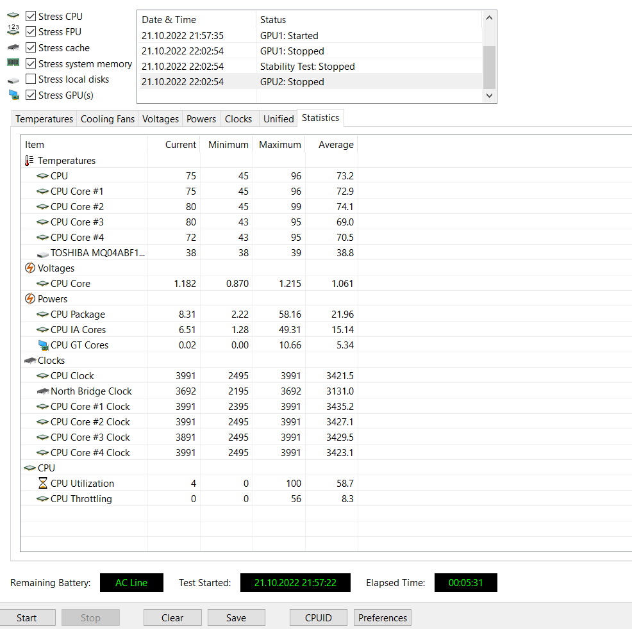Open Preferences
This screenshot has height=629, width=632.
(382, 617)
